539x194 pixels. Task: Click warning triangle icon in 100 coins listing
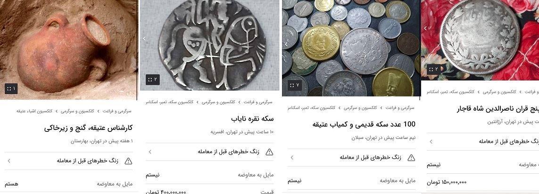pyautogui.click(x=411, y=158)
